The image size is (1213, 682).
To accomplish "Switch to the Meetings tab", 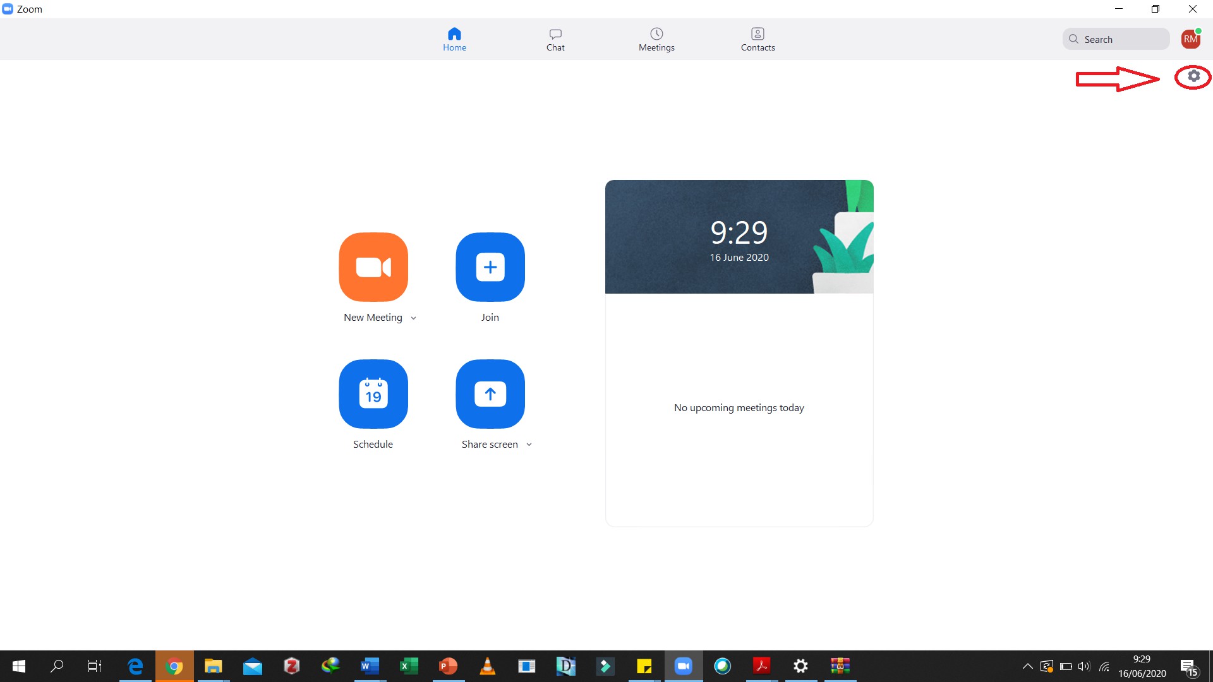I will tap(656, 39).
